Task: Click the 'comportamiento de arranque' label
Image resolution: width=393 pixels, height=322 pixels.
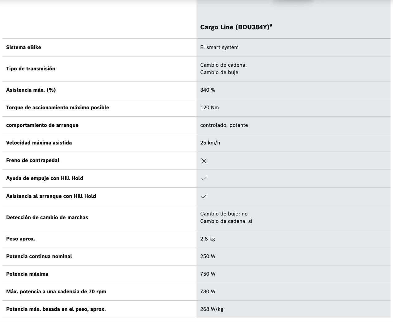Action: click(x=42, y=125)
